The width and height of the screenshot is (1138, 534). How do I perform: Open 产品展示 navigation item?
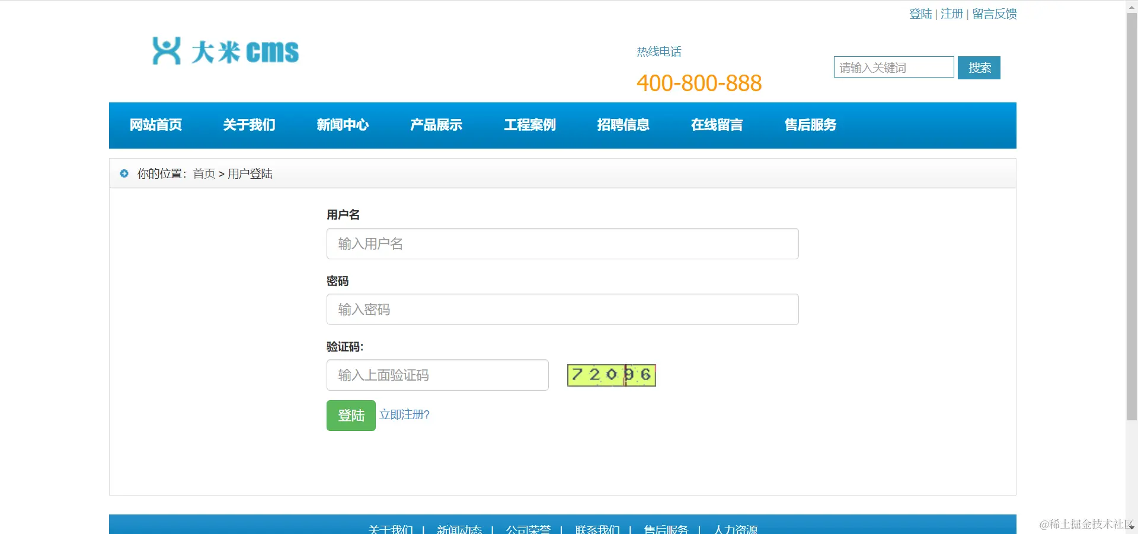(x=436, y=125)
